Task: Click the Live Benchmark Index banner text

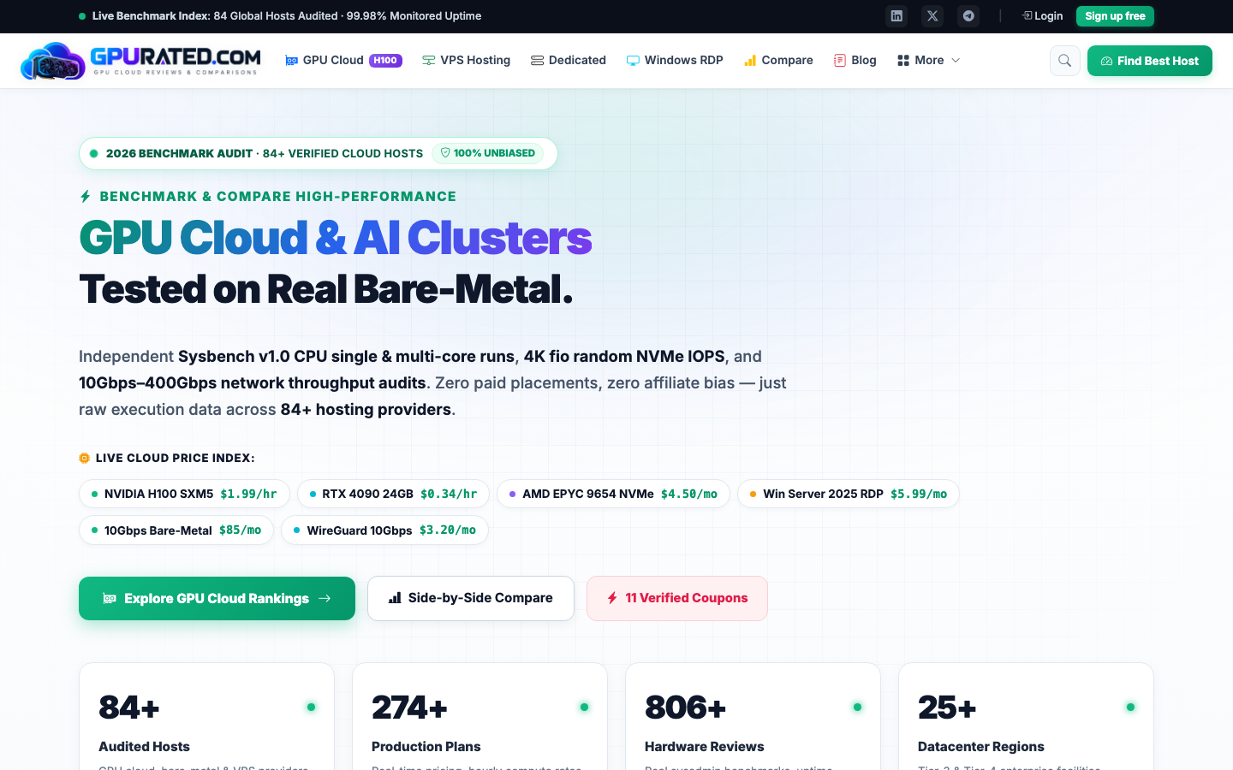Action: point(287,16)
